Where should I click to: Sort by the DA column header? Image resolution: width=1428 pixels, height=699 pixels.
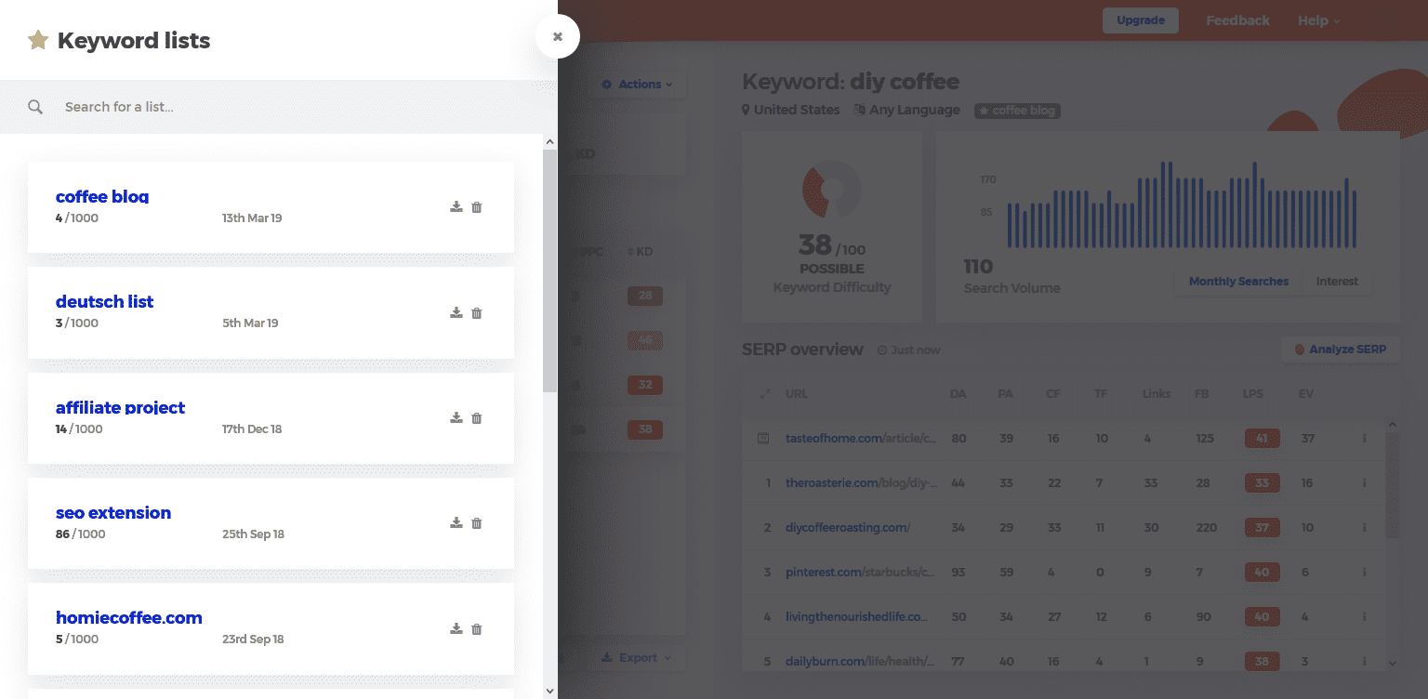[958, 393]
